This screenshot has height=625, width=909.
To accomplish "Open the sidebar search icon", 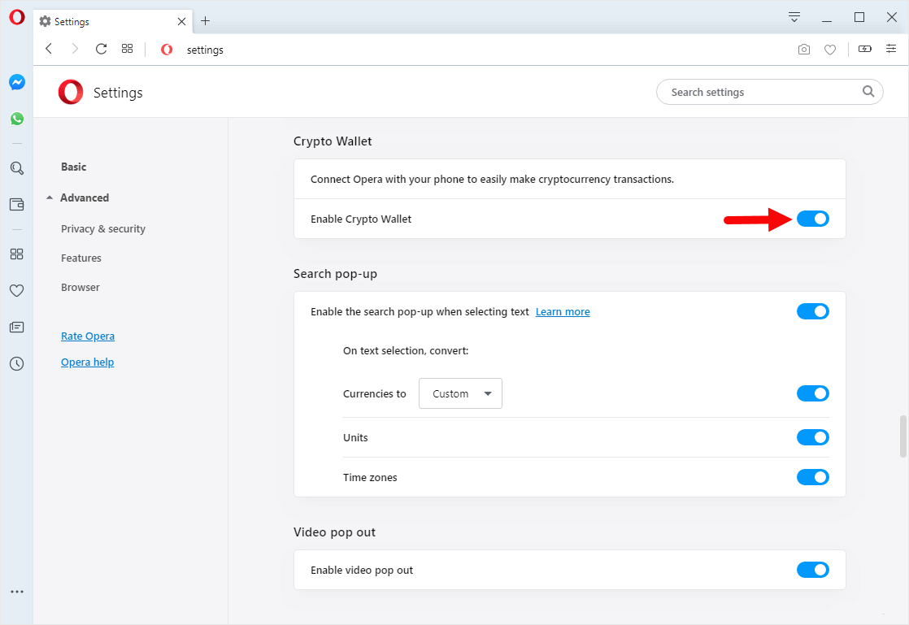I will [17, 168].
